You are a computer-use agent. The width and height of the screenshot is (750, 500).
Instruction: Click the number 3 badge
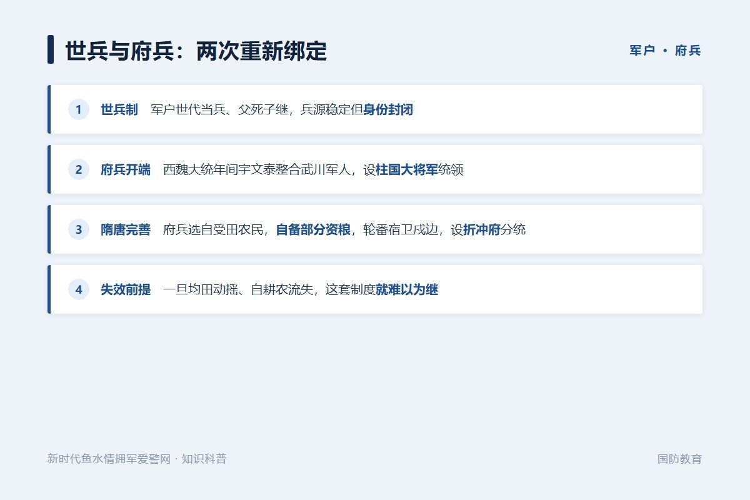(79, 229)
